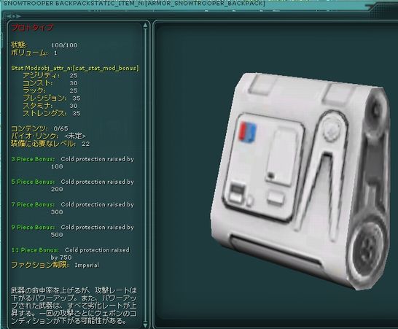
Task: Click the '5 Piece Bonus' label
Action: pyautogui.click(x=34, y=182)
